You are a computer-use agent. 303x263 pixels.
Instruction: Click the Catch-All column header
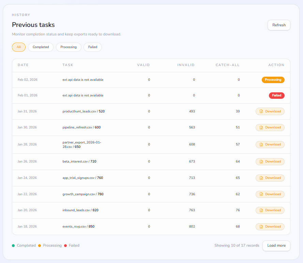(227, 65)
